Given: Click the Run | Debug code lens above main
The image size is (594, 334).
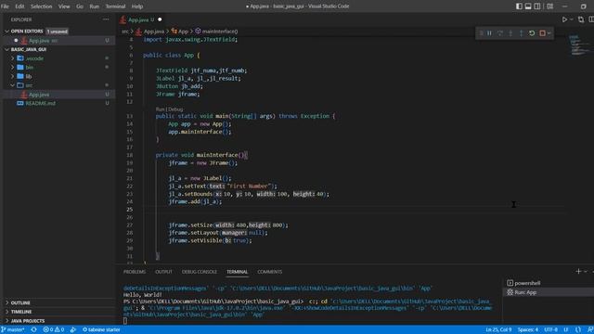Looking at the screenshot, I should [x=169, y=109].
